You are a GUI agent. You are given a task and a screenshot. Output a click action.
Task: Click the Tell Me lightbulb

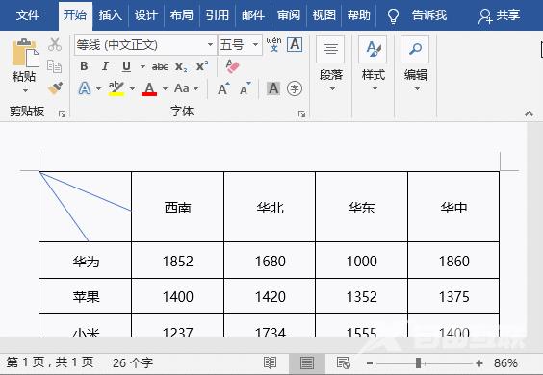[x=393, y=15]
